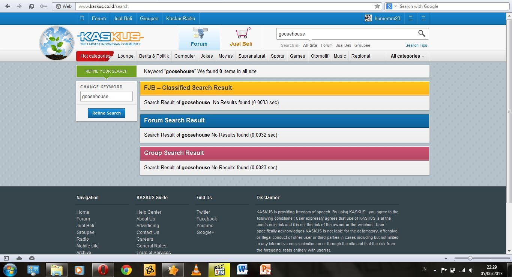Screen dimensions: 512x277
Task: Select the Jual Beli search scope
Action: coord(343,45)
